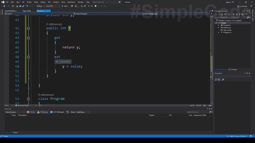Collapse the class Program block

click(x=28, y=99)
